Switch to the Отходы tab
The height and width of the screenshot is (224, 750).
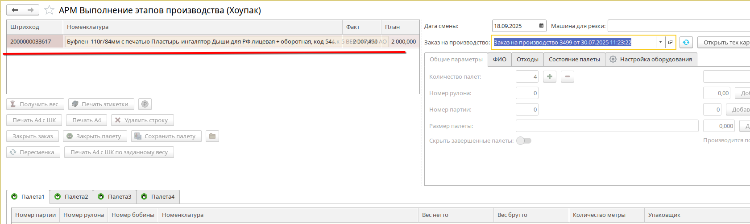pos(527,59)
